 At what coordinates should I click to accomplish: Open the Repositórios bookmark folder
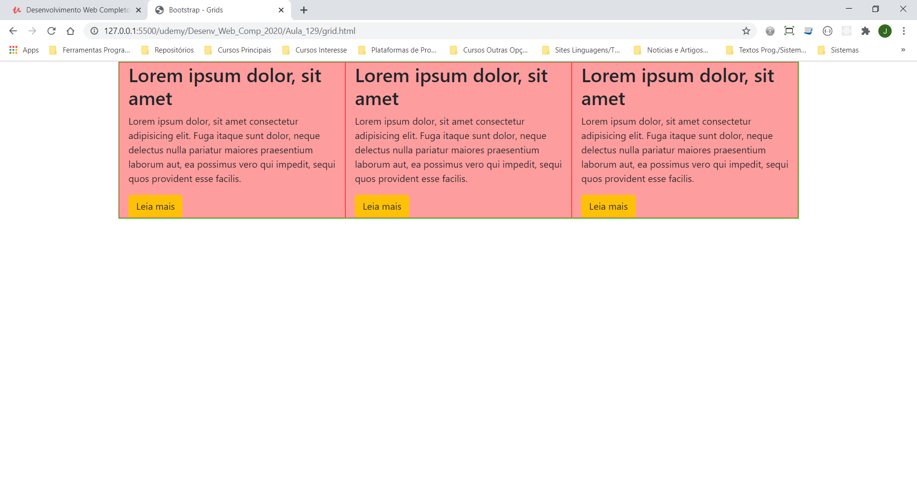(x=168, y=50)
